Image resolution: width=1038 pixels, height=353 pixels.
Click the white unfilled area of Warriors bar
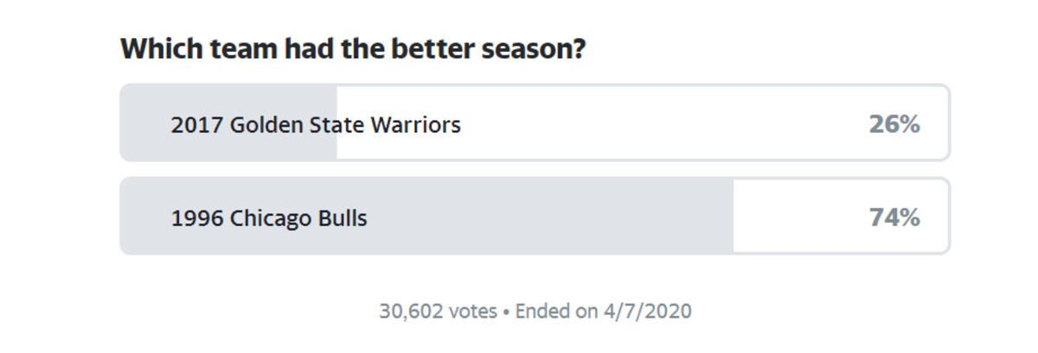tap(642, 123)
